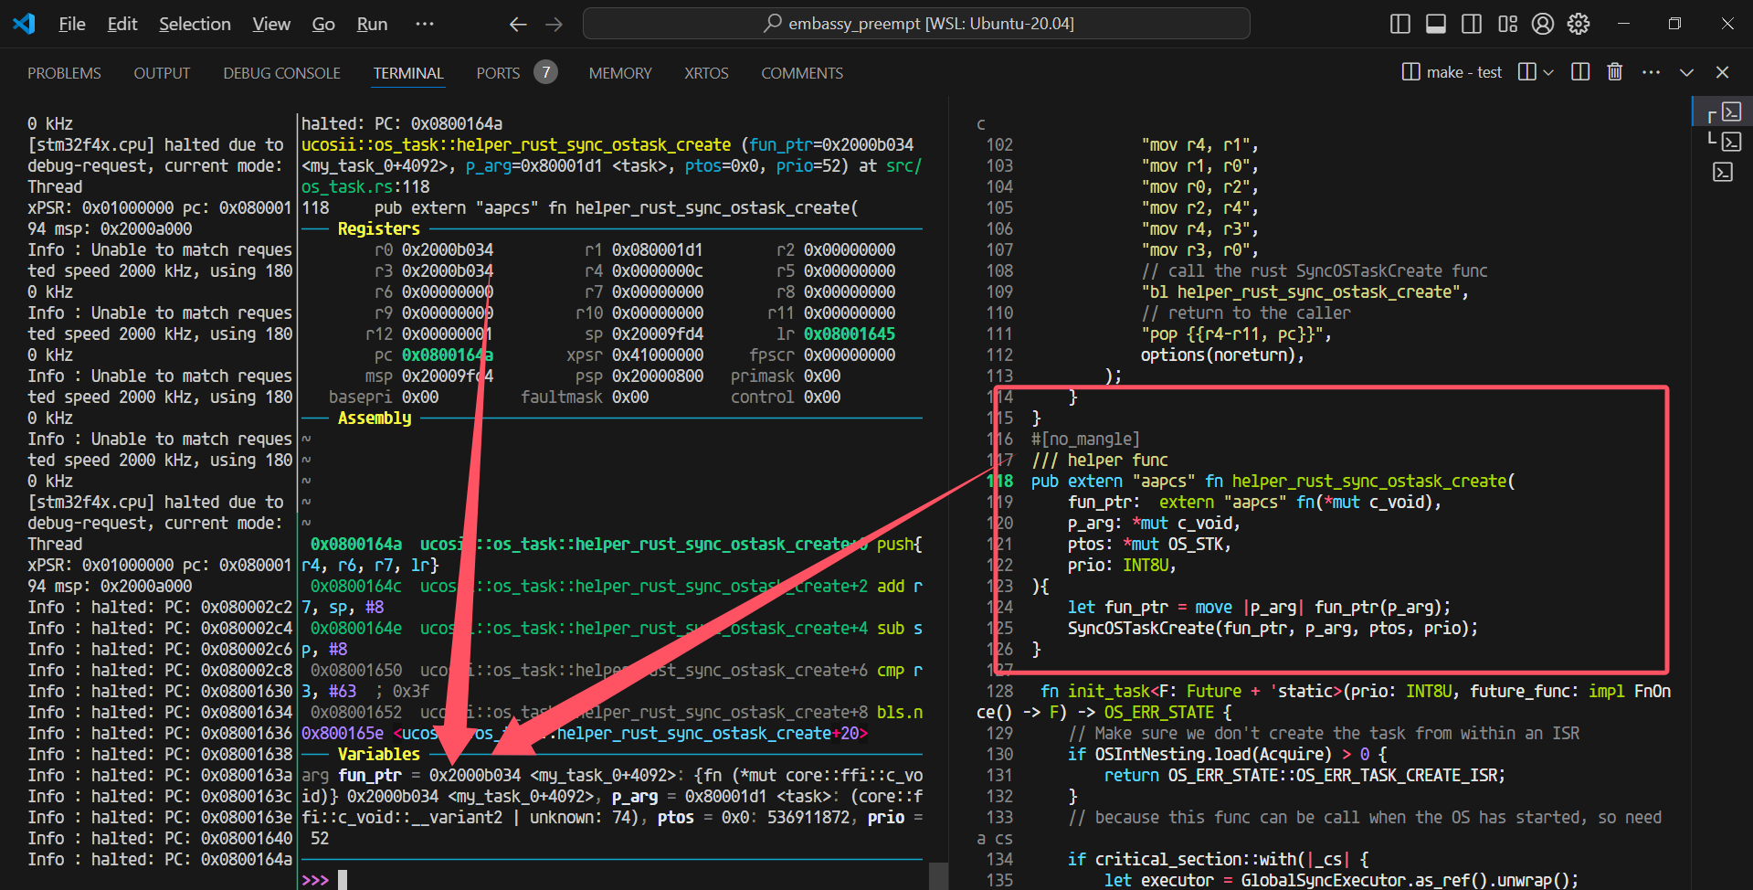Click the Assembly section header

point(375,418)
